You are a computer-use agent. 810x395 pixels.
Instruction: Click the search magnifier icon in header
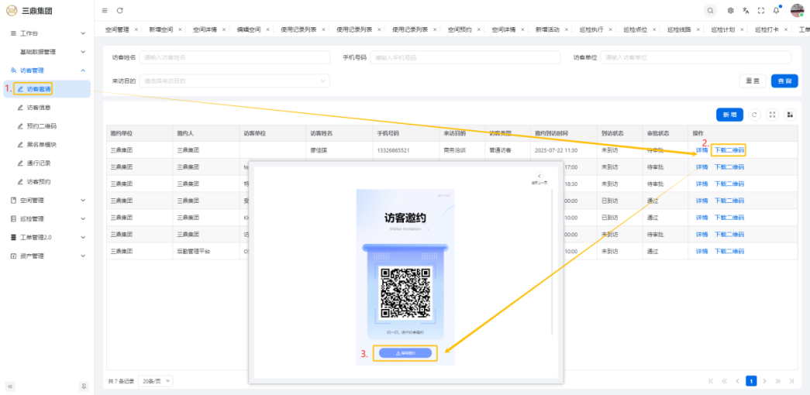[710, 10]
